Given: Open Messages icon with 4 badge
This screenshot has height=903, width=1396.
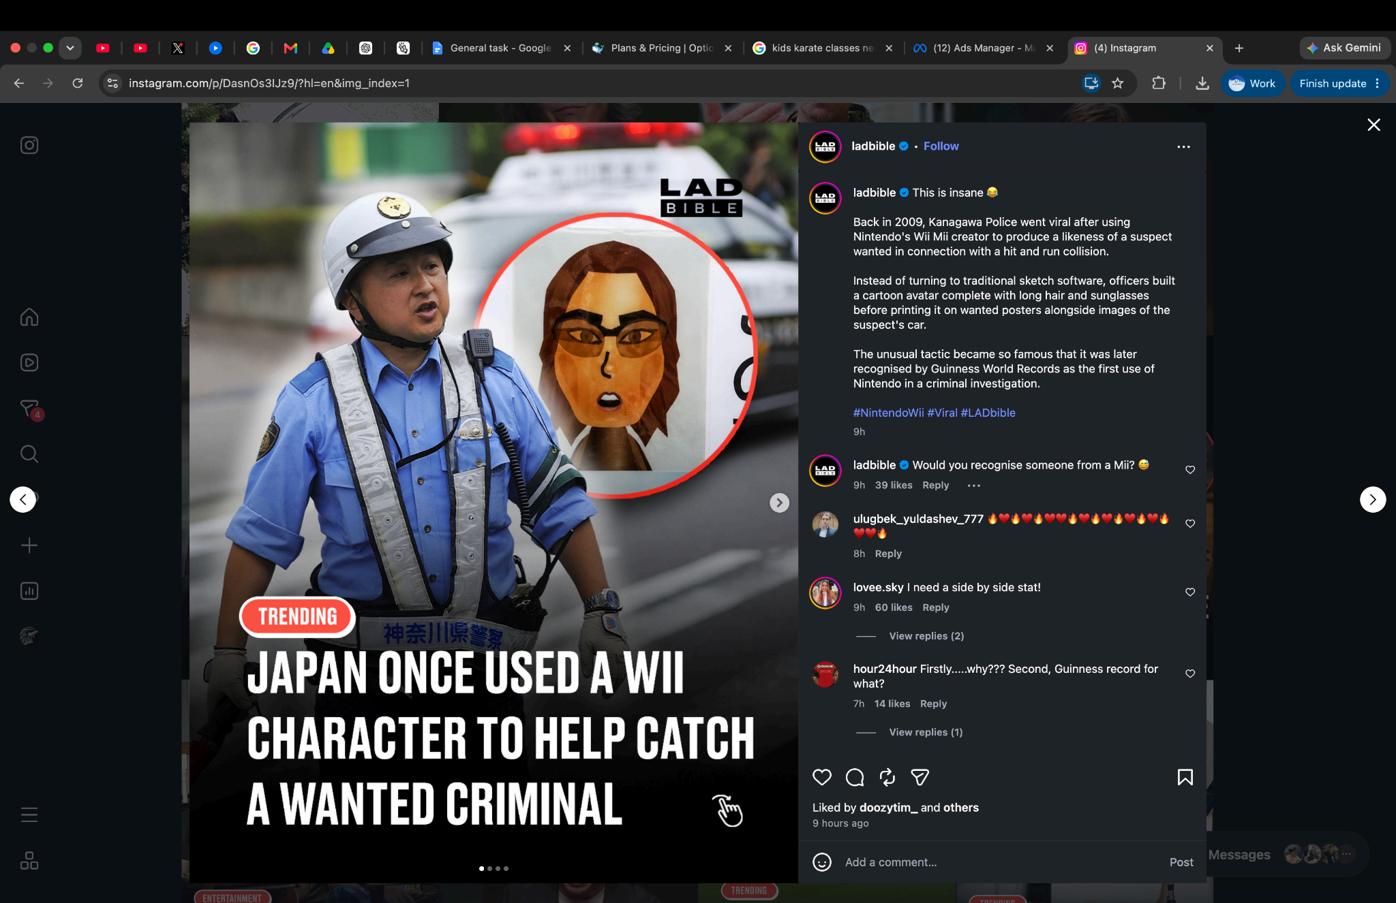Looking at the screenshot, I should 31,409.
